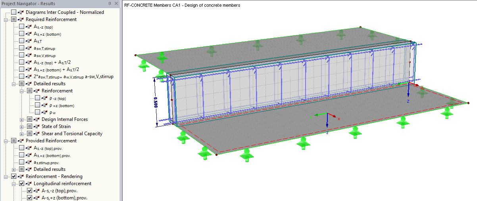
Task: Click the icon next to As,+z (bottom)
Action: 29,34
